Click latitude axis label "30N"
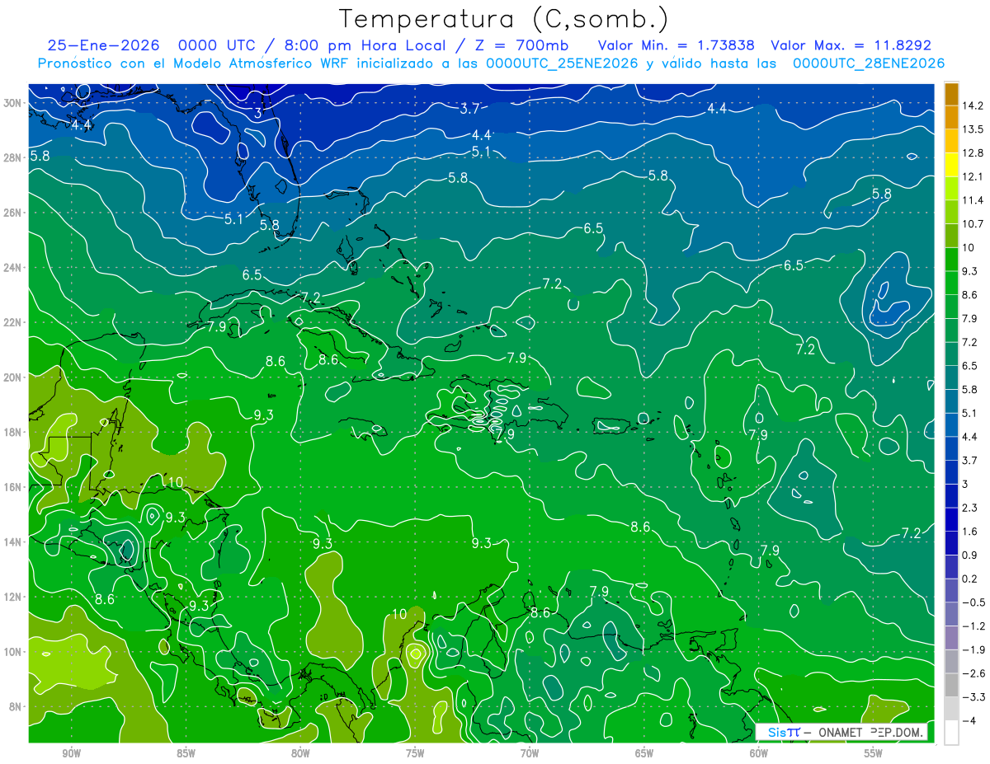 click(13, 102)
